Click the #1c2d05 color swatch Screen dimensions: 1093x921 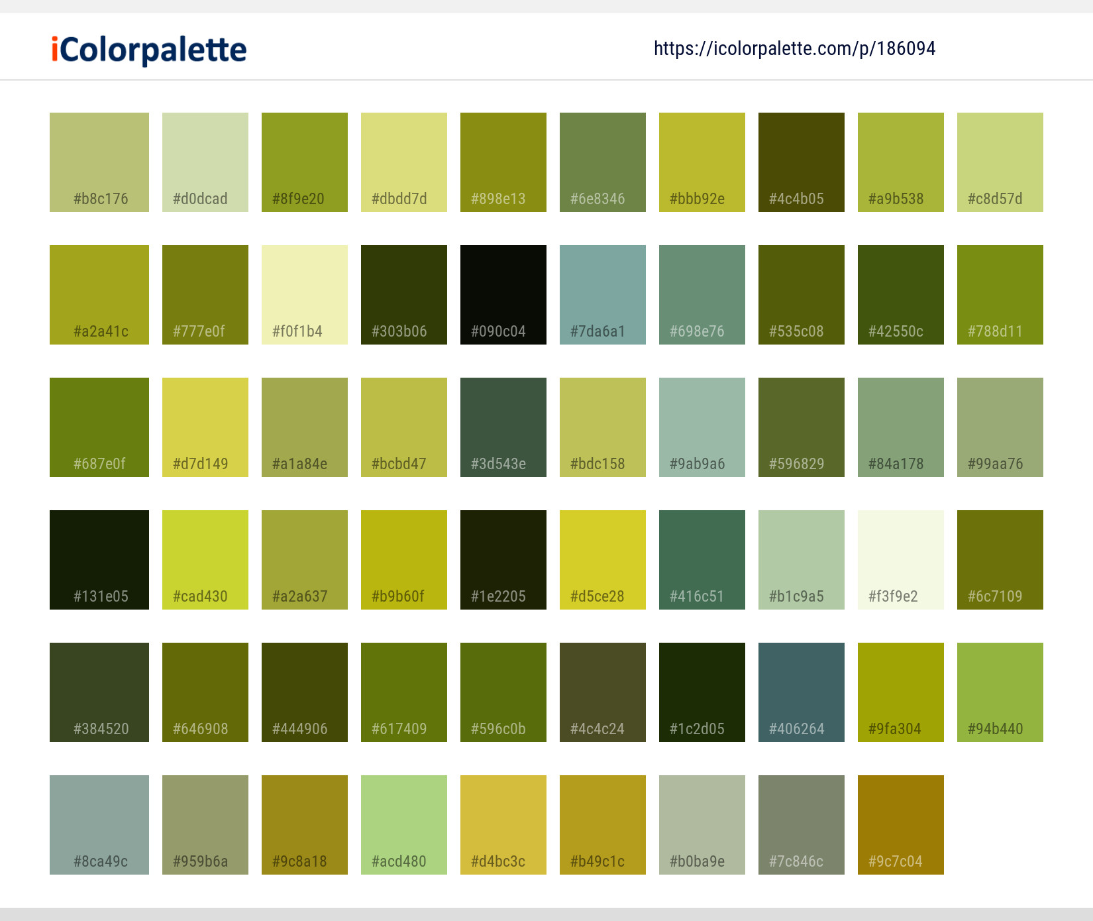702,692
